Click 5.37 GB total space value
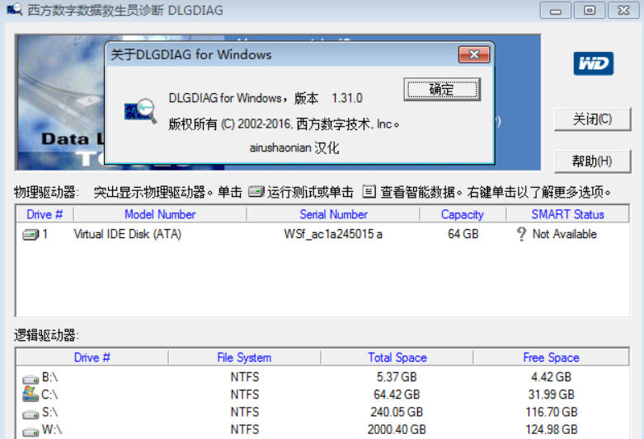Viewport: 644px width, 439px height. click(x=397, y=377)
